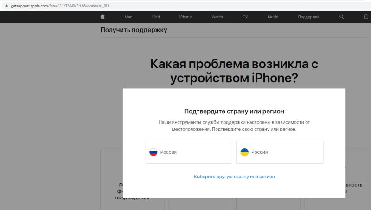371x210 pixels.
Task: Click the Какая проблема возникла heading
Action: pyautogui.click(x=234, y=71)
